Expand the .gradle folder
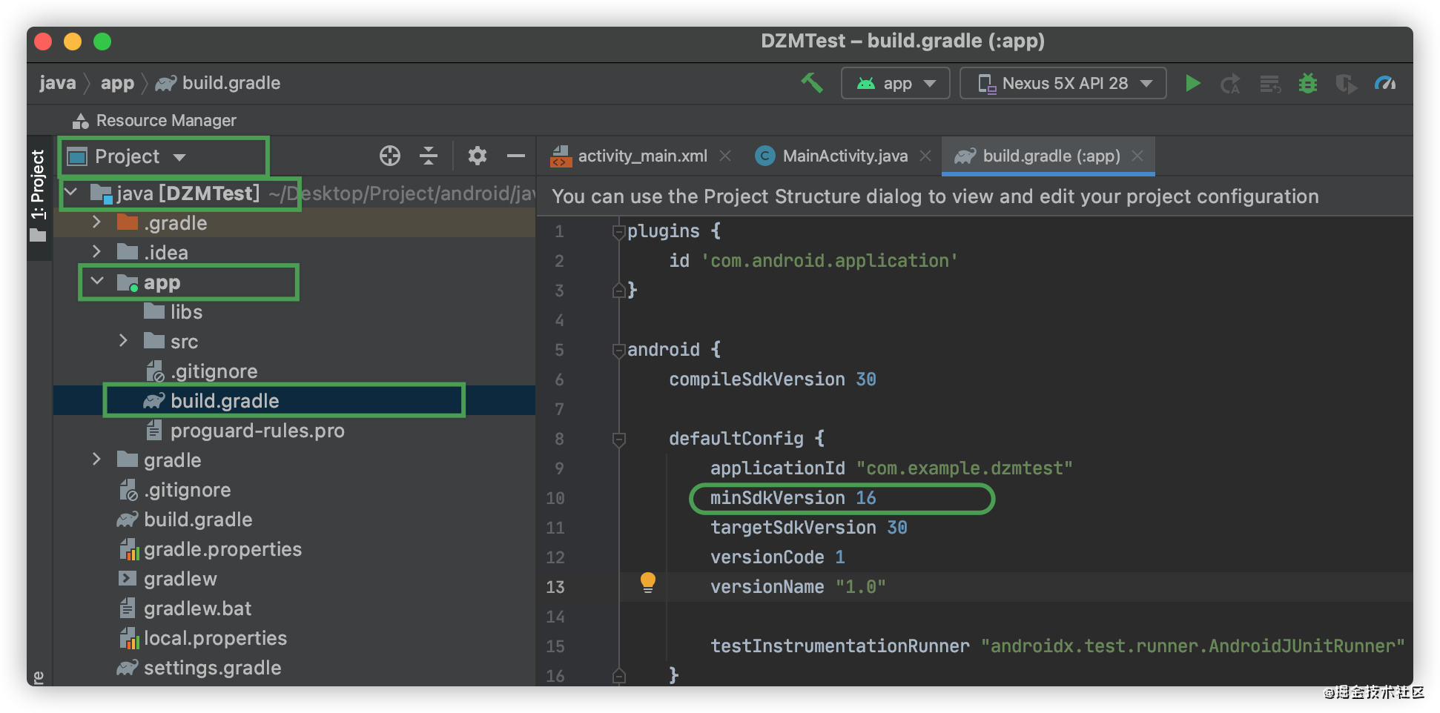 (x=96, y=222)
